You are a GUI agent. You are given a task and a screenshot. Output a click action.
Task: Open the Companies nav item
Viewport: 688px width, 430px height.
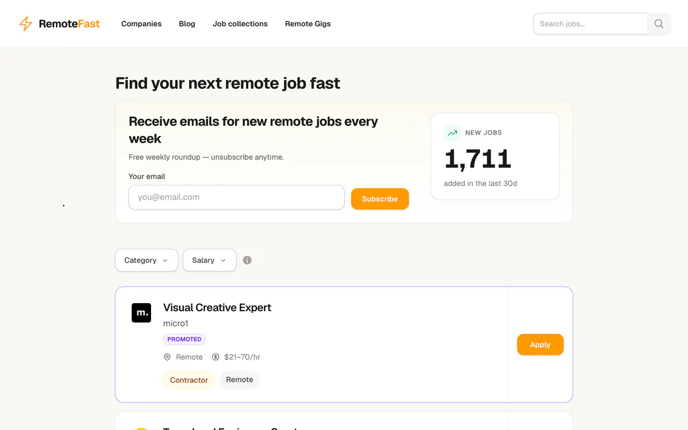(x=141, y=24)
